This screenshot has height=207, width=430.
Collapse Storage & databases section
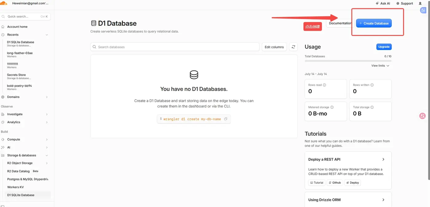point(47,155)
